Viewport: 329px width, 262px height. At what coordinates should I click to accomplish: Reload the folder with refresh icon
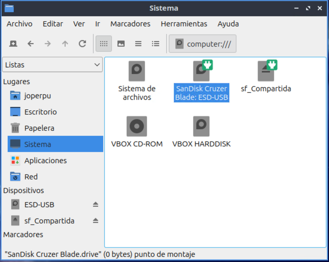click(82, 44)
